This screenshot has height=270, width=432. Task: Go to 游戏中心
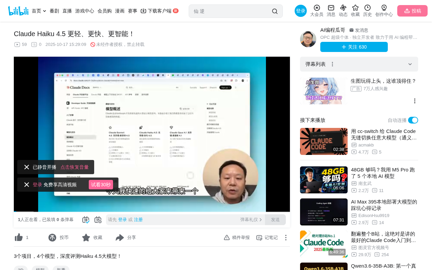coord(85,11)
